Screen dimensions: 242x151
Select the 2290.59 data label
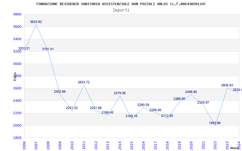click(143, 105)
